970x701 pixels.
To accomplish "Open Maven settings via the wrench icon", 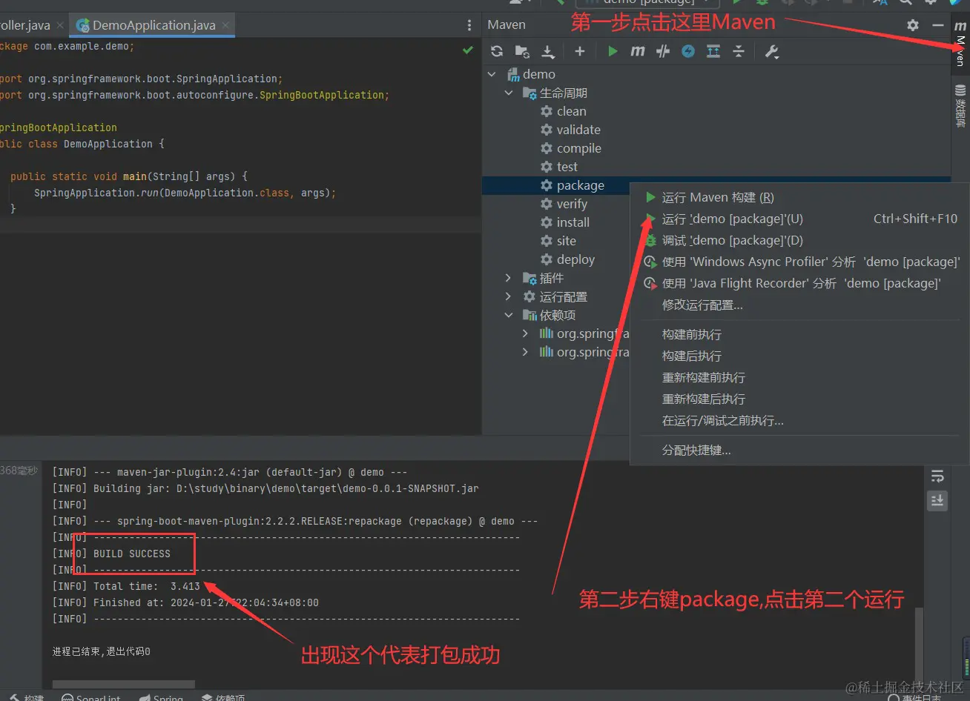I will [x=771, y=51].
